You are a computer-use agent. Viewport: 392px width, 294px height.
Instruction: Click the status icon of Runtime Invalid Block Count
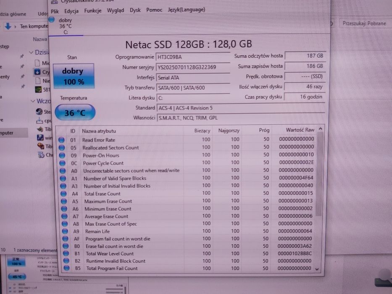click(x=66, y=261)
